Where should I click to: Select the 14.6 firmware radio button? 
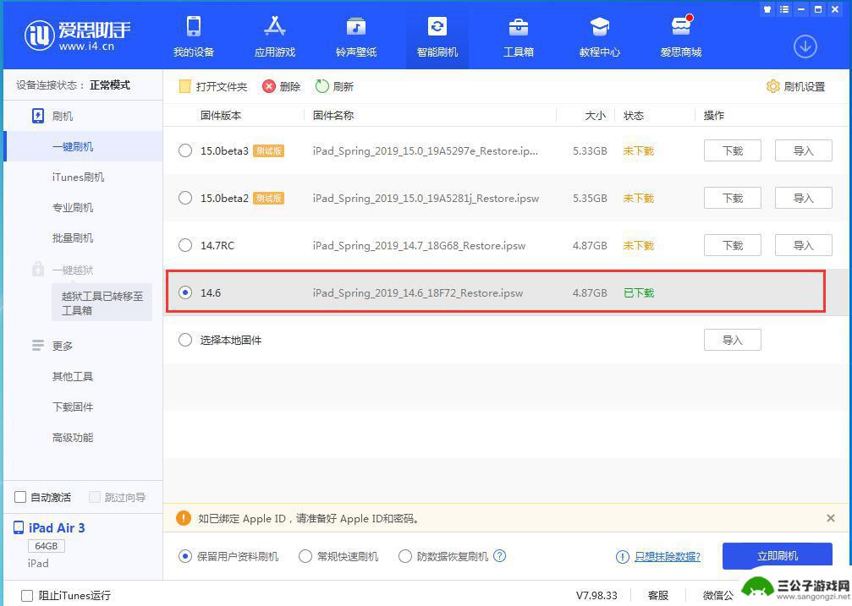[185, 292]
